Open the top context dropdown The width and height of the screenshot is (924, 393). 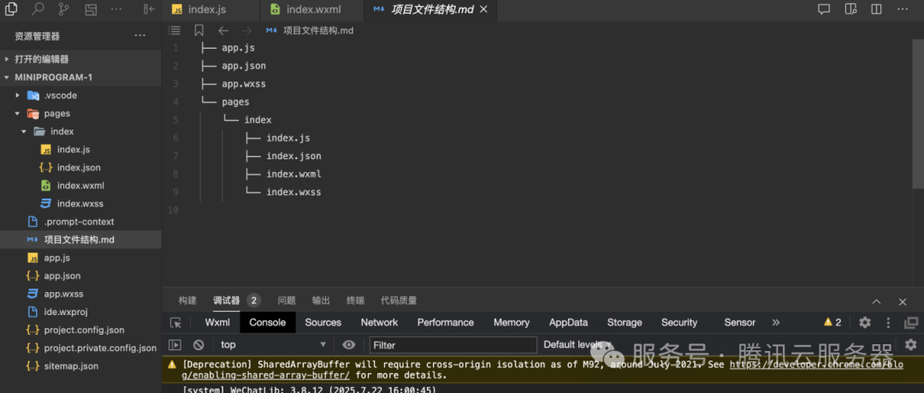272,344
